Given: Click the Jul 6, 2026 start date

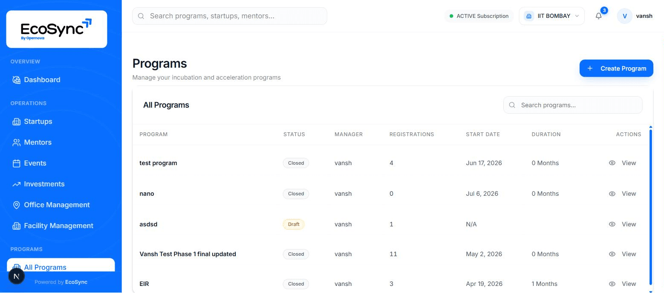Looking at the screenshot, I should [x=482, y=194].
